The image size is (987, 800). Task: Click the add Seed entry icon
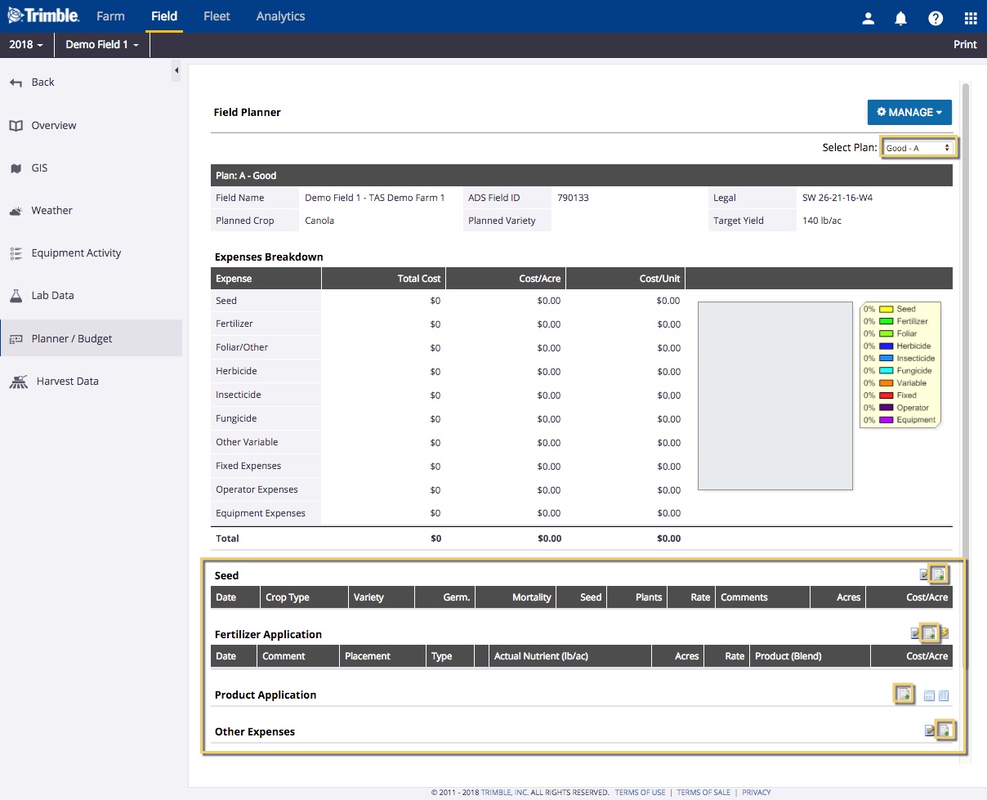pos(939,574)
